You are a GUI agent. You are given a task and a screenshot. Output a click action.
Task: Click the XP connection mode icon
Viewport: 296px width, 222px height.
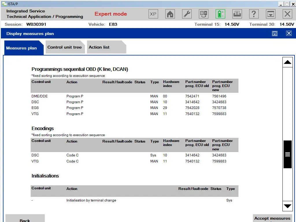(153, 14)
